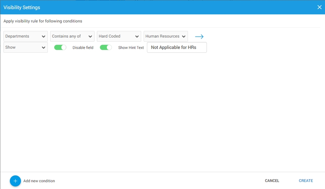This screenshot has width=325, height=189.
Task: Click the Visibility Settings title text
Action: (22, 7)
